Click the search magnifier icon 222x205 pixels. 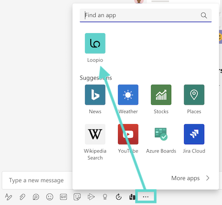coord(204,15)
